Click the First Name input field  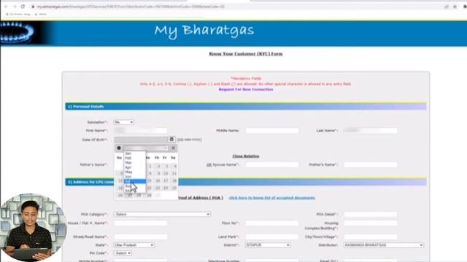[x=140, y=130]
